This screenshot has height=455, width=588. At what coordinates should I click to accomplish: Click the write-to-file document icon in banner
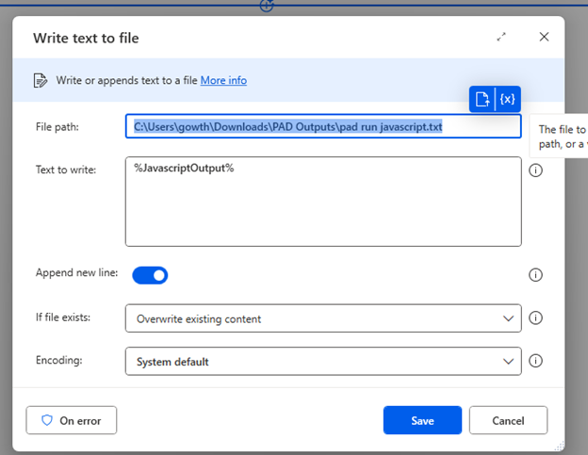coord(41,80)
